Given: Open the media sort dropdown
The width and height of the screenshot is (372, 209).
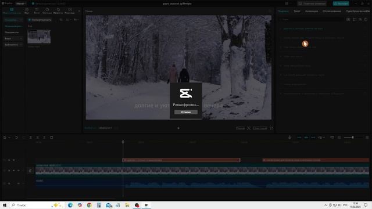Looking at the screenshot, I should pos(69,20).
